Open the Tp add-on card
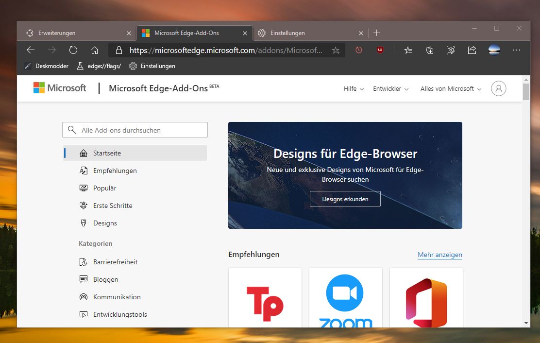The image size is (540, 343). tap(265, 297)
